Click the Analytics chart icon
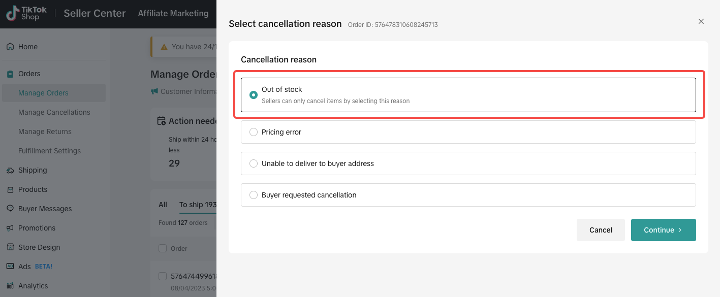This screenshot has height=297, width=720. coord(10,286)
